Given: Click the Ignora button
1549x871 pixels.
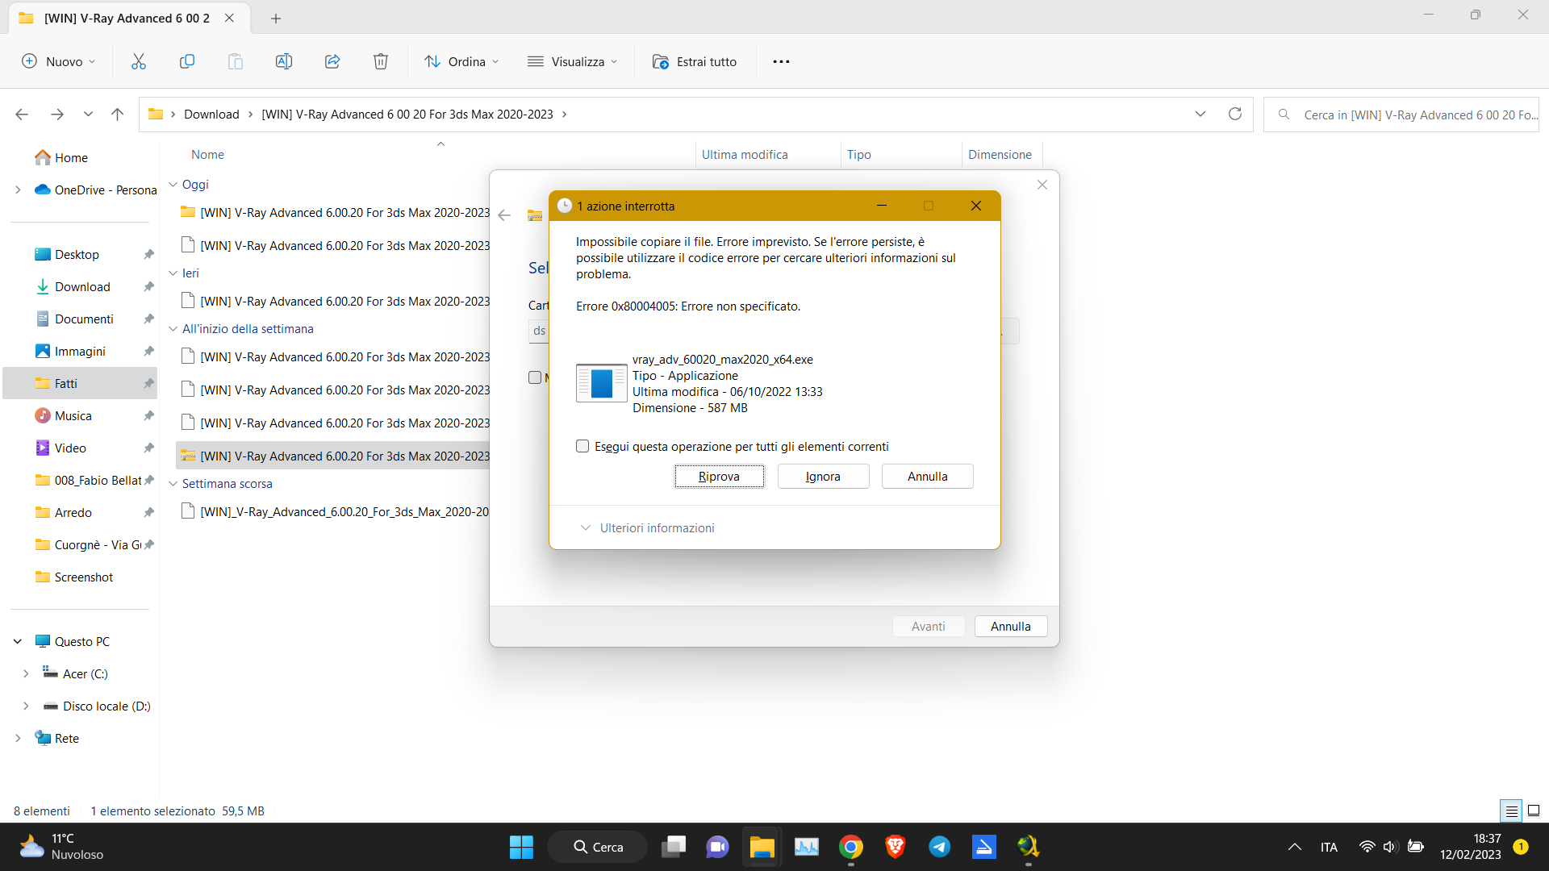Looking at the screenshot, I should tap(823, 477).
